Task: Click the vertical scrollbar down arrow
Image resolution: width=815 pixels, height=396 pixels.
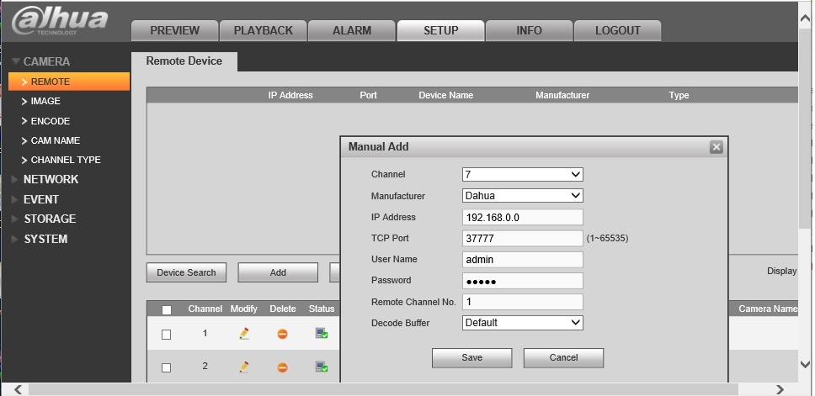Action: [x=805, y=364]
